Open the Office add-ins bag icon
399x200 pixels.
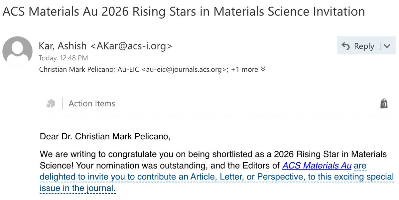tap(384, 103)
